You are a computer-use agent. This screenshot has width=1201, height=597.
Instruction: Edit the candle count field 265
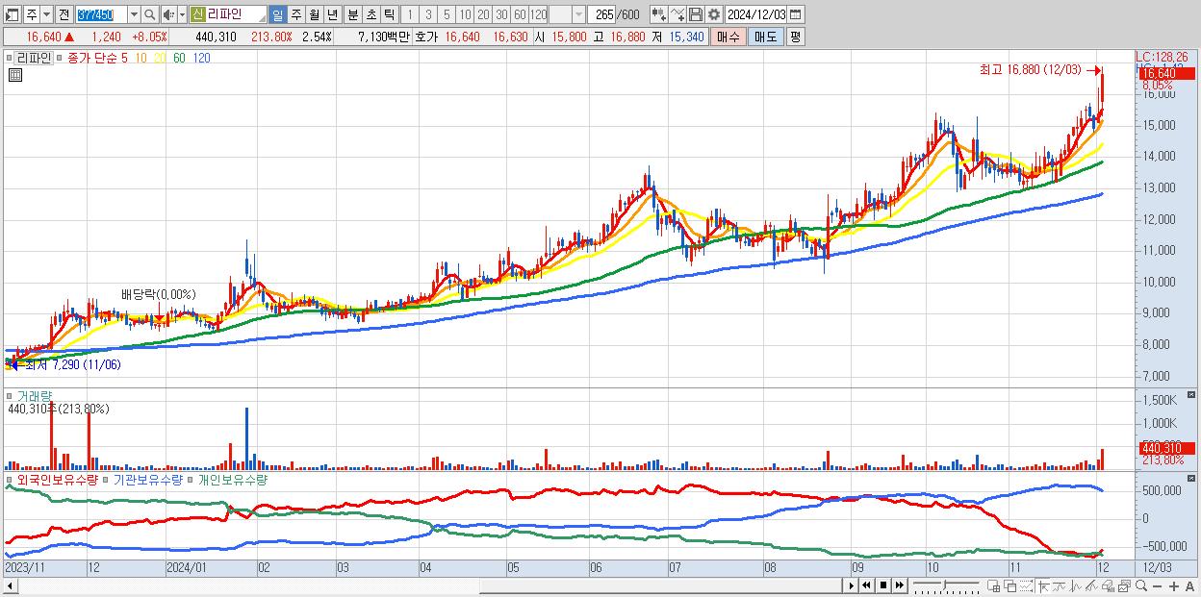(x=601, y=14)
